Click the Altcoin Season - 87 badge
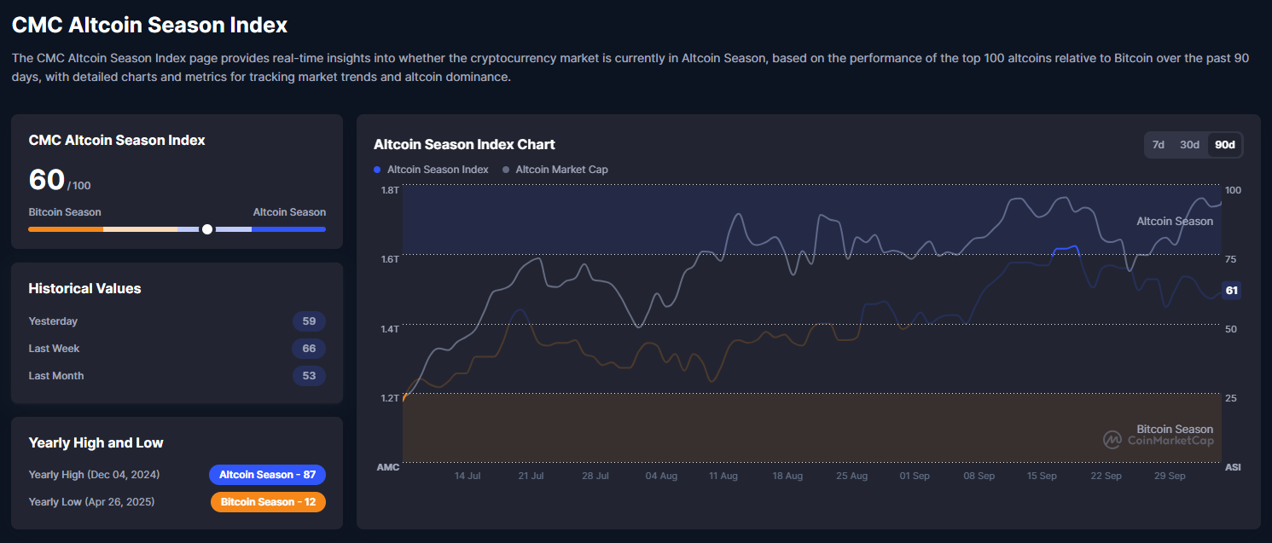The image size is (1272, 543). 267,475
